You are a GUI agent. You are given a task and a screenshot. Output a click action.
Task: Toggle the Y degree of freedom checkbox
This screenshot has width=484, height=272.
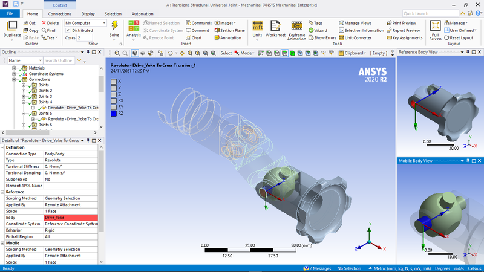[x=114, y=88]
